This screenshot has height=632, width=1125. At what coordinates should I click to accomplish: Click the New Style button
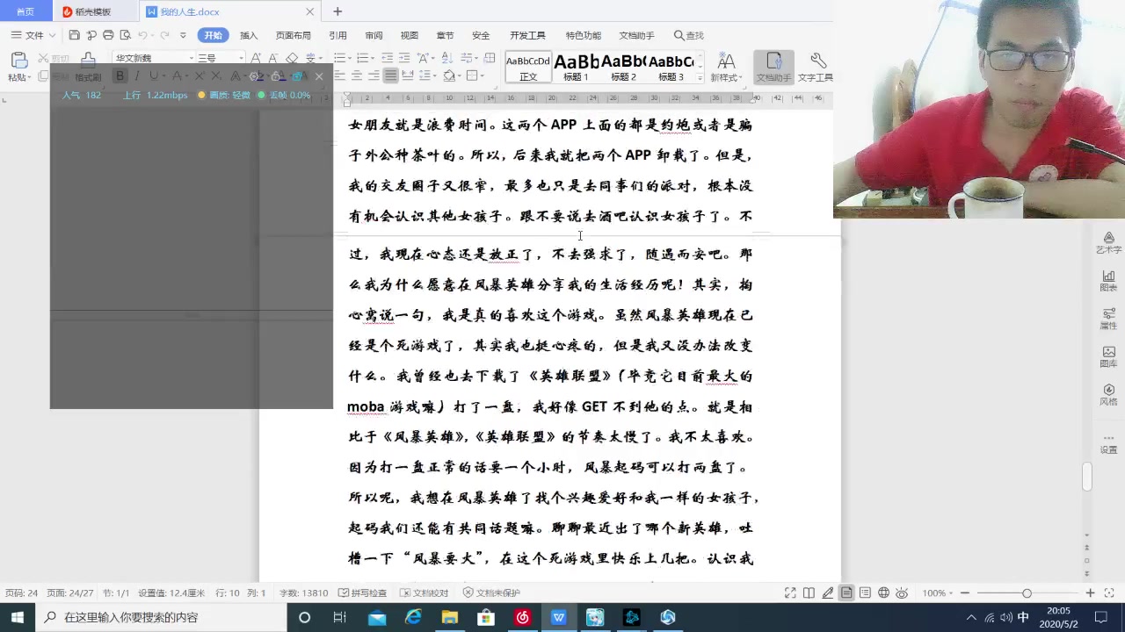coord(726,67)
